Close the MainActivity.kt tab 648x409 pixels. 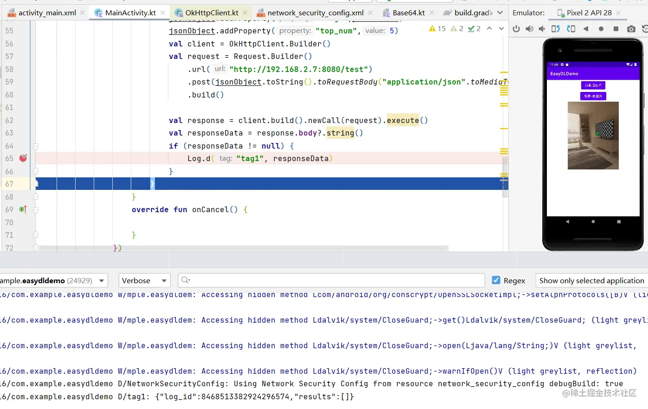coord(163,13)
